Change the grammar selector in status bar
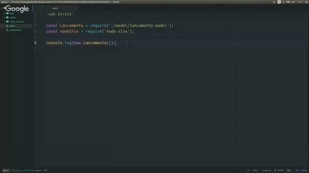Screen dimensions: 309x173 (267, 171)
